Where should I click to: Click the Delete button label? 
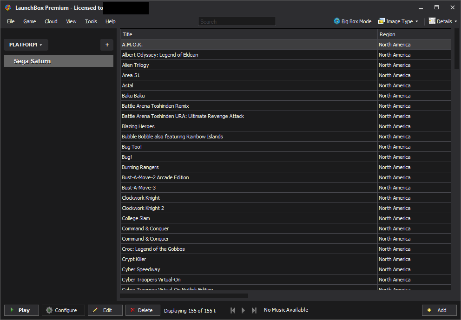pos(145,310)
